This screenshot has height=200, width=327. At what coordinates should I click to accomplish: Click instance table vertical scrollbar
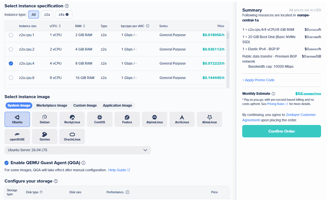click(x=228, y=36)
